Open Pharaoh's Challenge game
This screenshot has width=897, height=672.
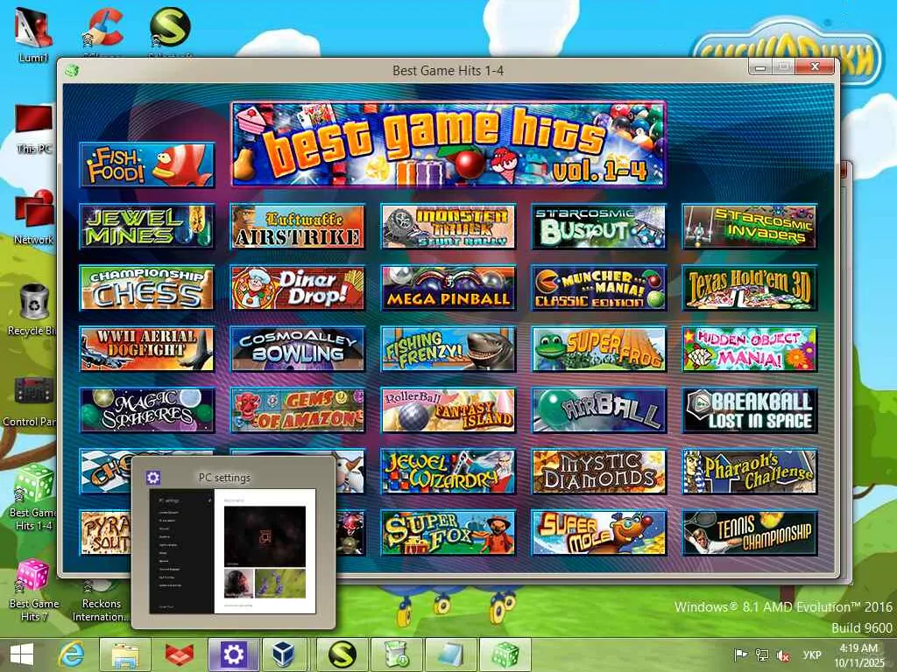(750, 472)
